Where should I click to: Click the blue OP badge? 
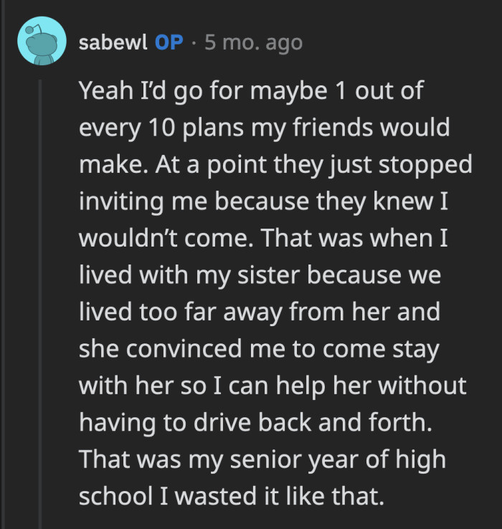pyautogui.click(x=169, y=42)
